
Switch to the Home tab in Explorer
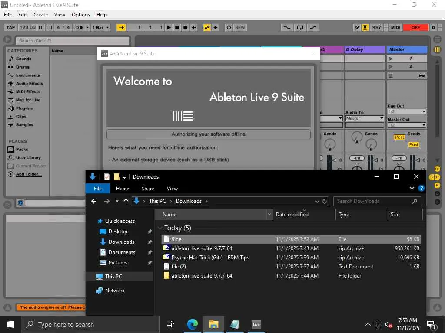point(122,189)
